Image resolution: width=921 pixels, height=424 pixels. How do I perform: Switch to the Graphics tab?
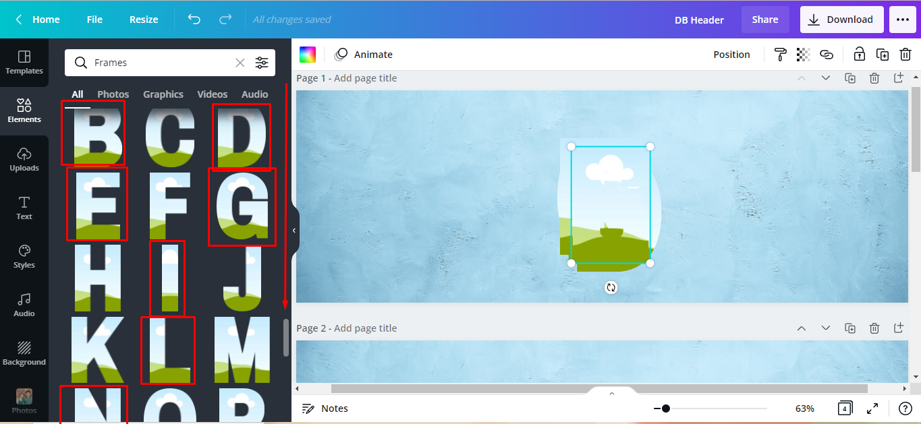click(163, 94)
